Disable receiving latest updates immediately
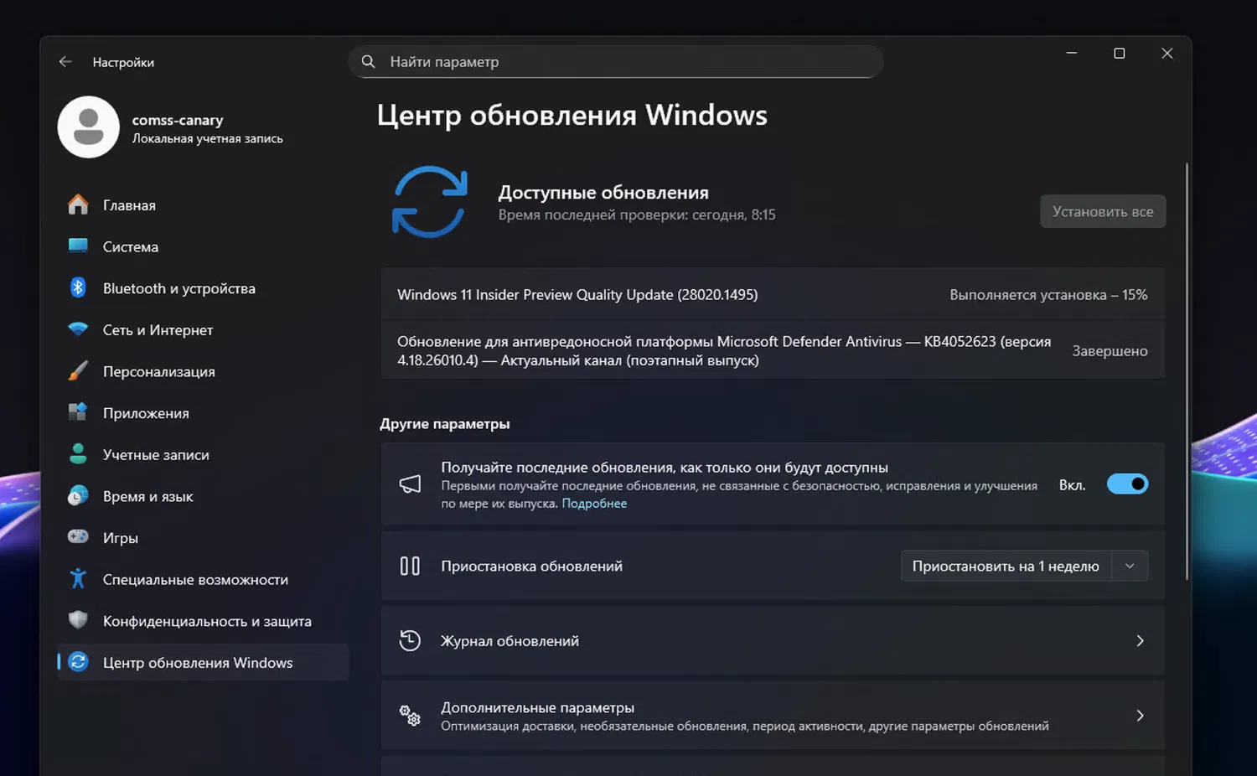1257x776 pixels. click(1127, 484)
